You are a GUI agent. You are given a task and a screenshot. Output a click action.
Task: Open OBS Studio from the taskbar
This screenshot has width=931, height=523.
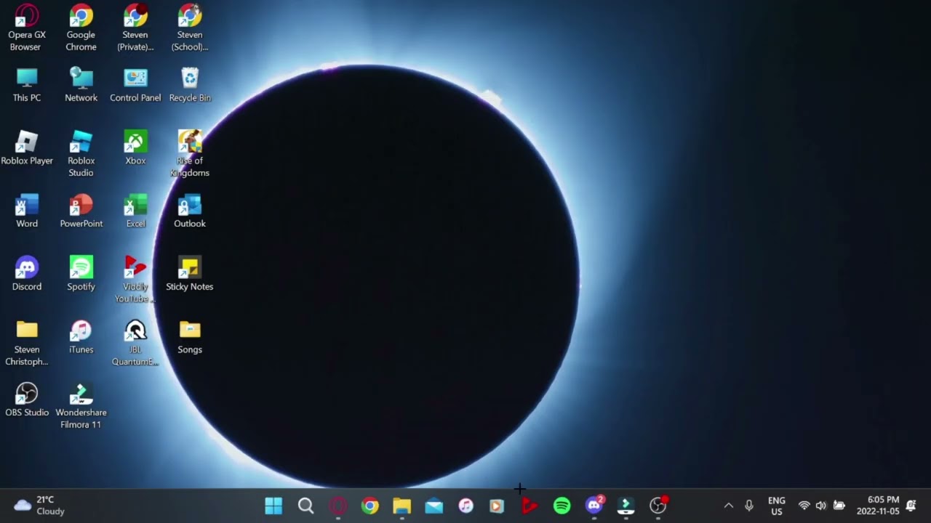658,506
